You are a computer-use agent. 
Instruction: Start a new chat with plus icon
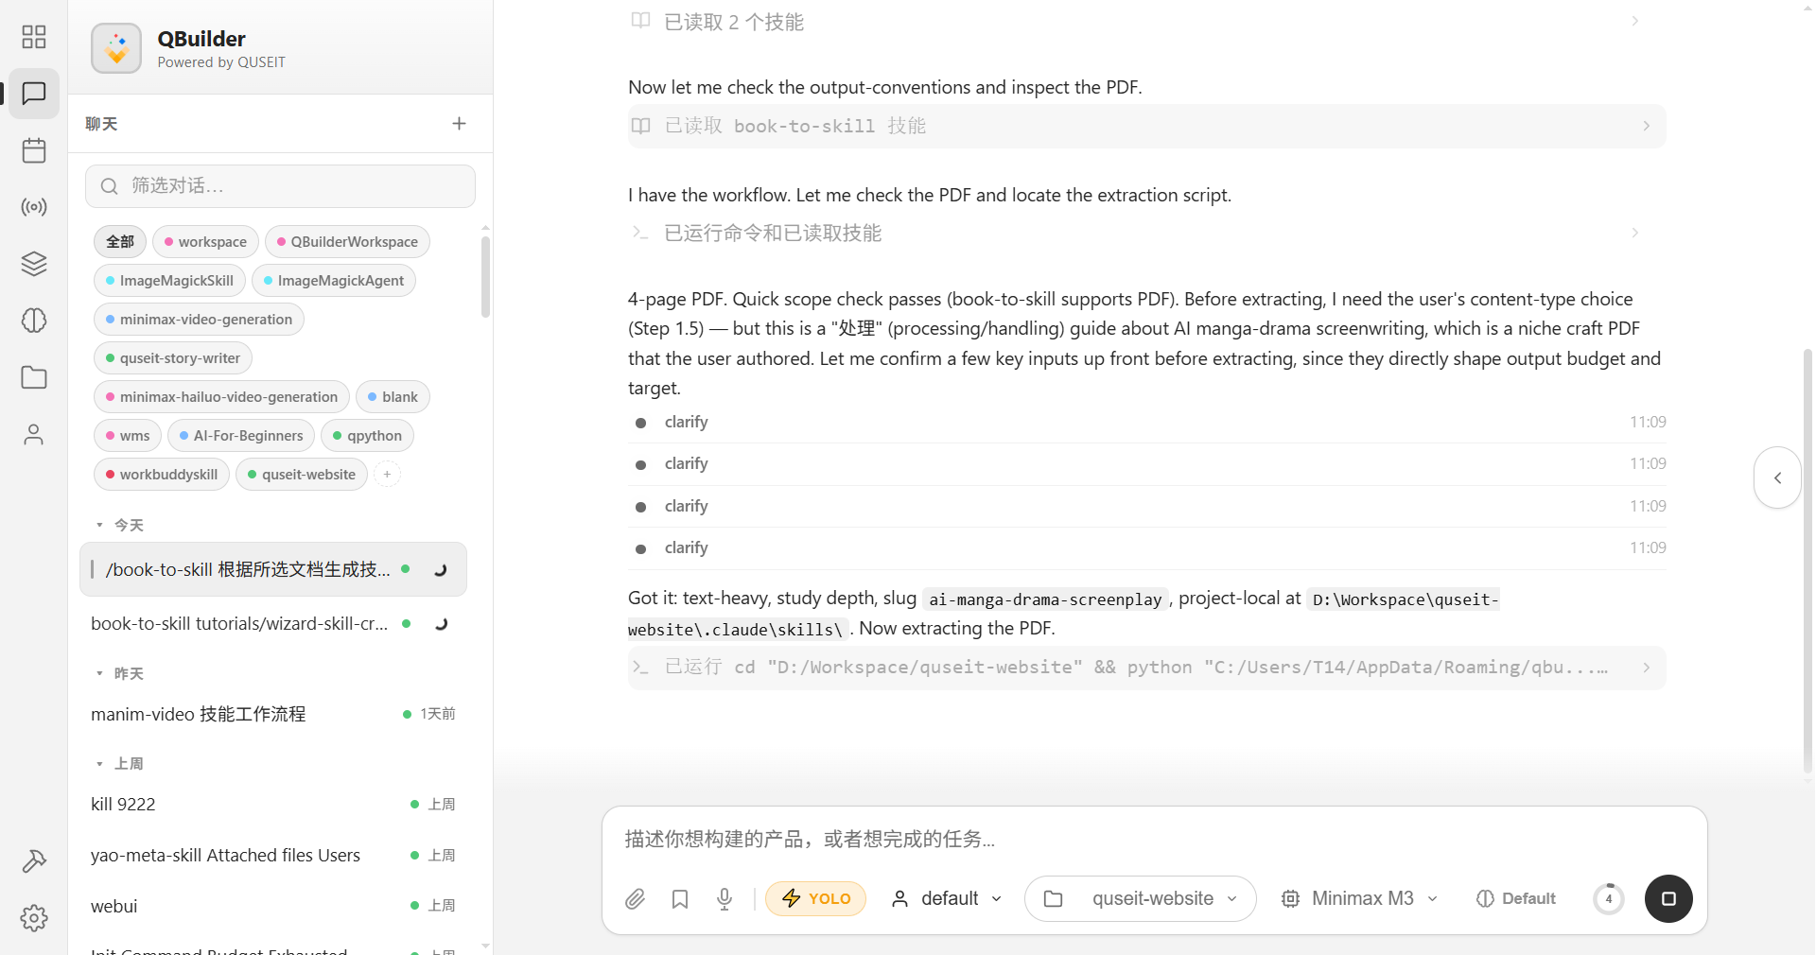pyautogui.click(x=459, y=124)
